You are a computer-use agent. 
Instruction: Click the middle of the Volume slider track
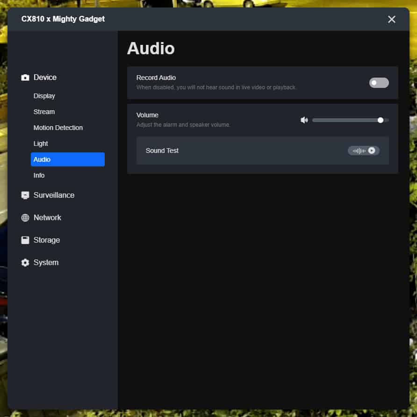pyautogui.click(x=350, y=120)
